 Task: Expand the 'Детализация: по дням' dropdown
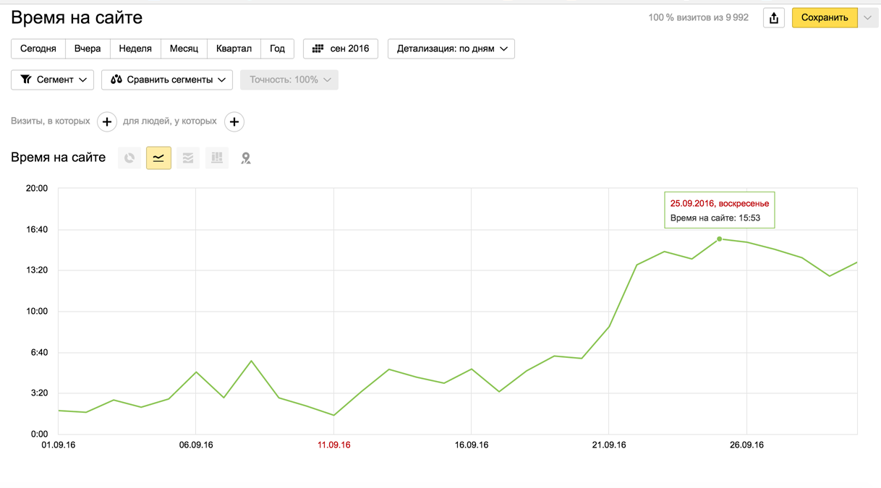pyautogui.click(x=451, y=48)
